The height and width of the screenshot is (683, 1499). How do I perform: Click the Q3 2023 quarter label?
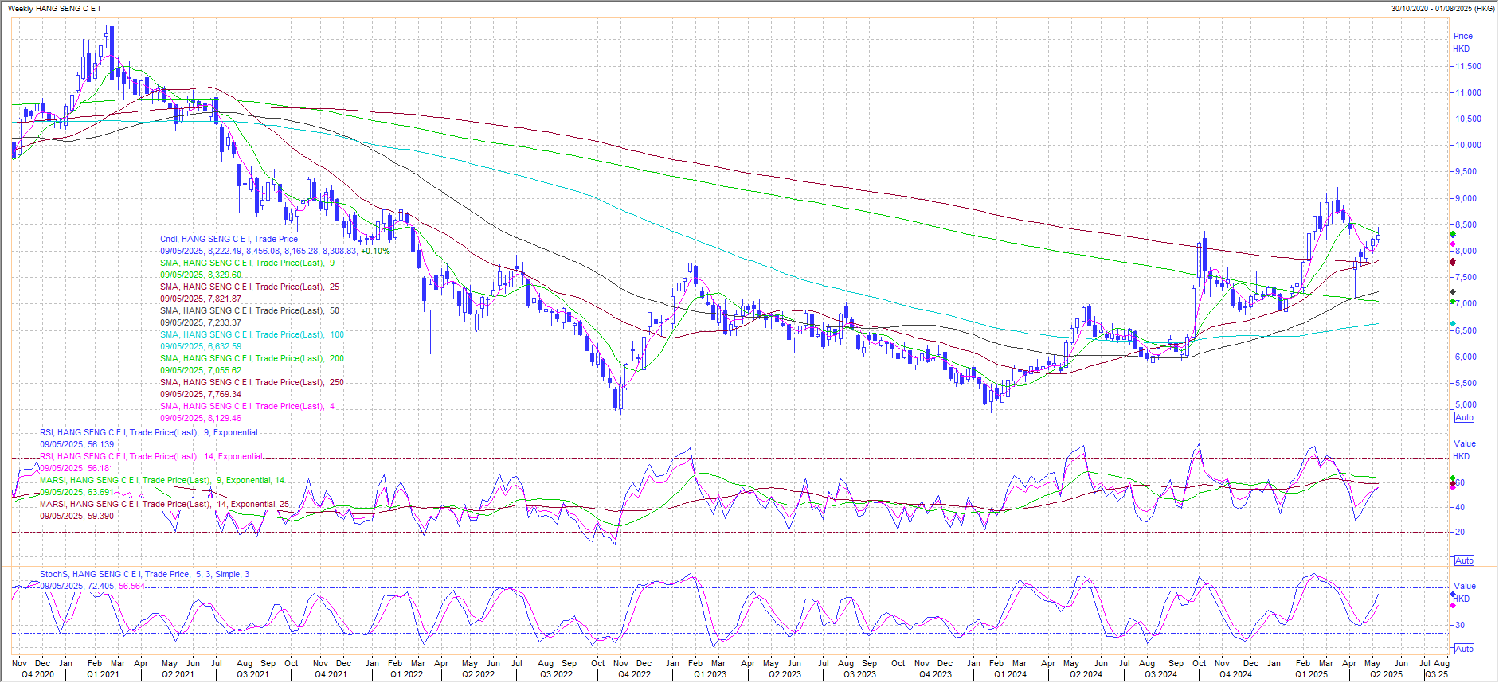860,674
